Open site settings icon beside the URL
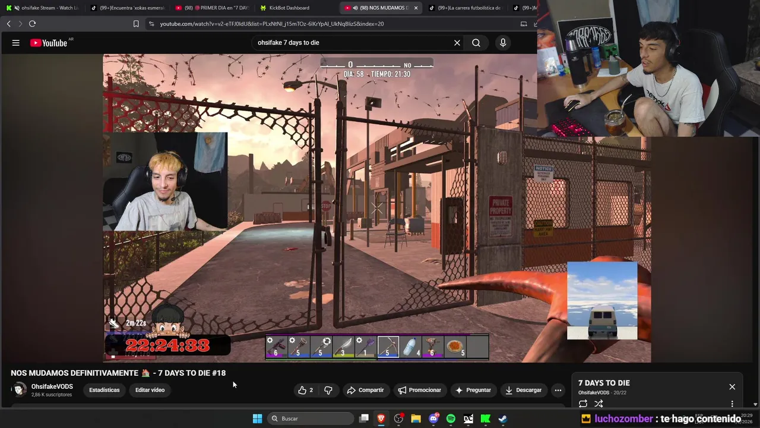This screenshot has height=428, width=760. click(151, 24)
